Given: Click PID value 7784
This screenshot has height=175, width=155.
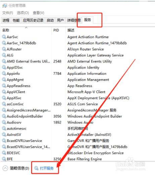Looking at the screenshot, I should pyautogui.click(x=57, y=73).
